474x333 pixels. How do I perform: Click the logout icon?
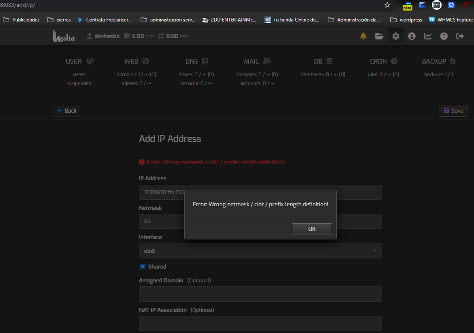pyautogui.click(x=460, y=36)
